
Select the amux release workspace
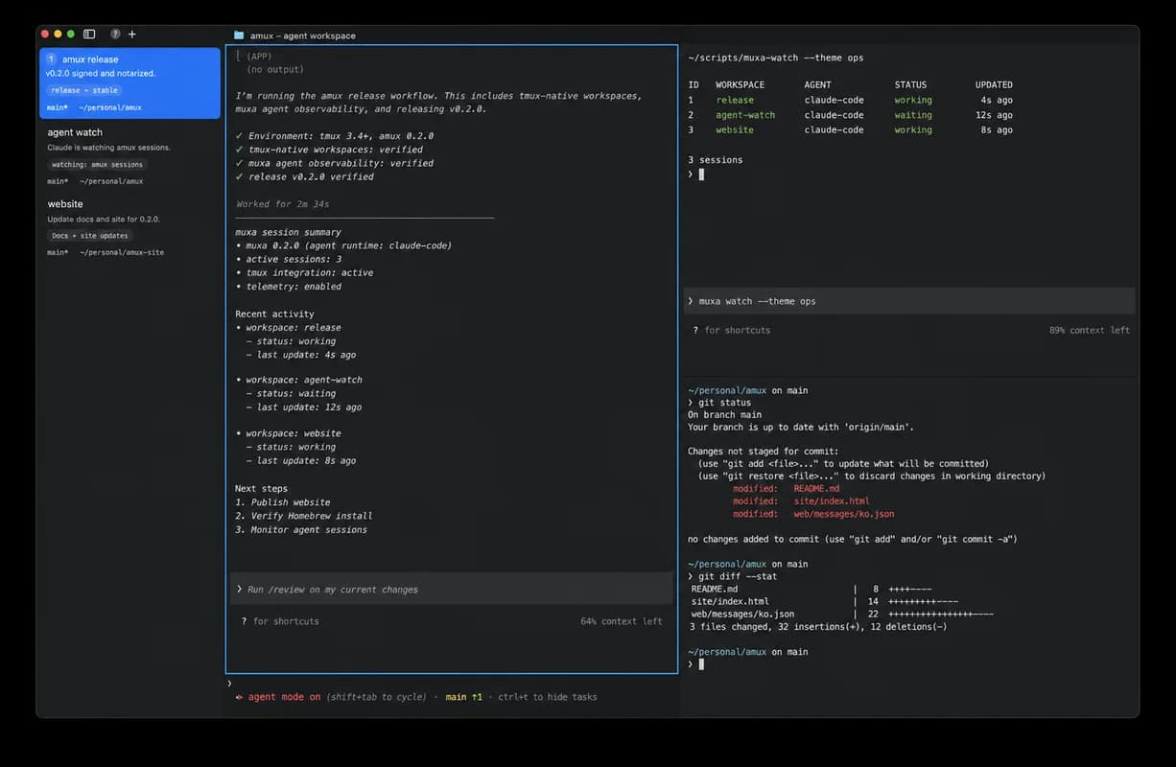coord(129,83)
